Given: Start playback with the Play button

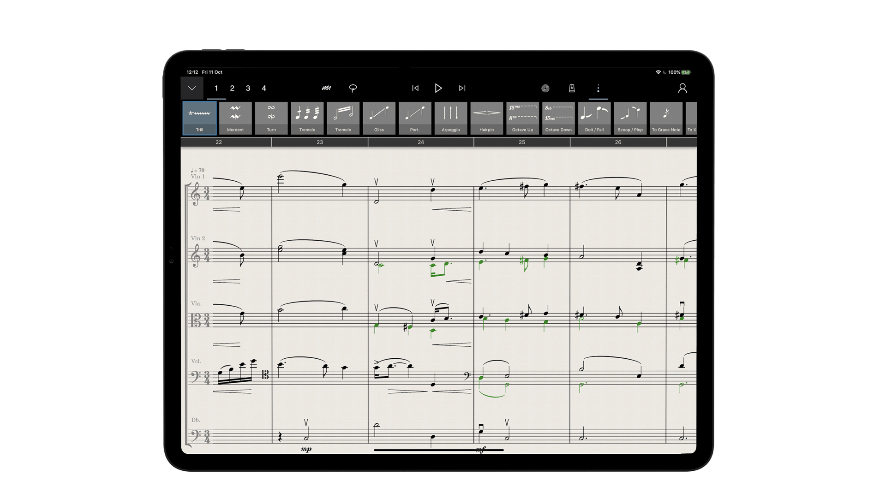Looking at the screenshot, I should (x=438, y=88).
